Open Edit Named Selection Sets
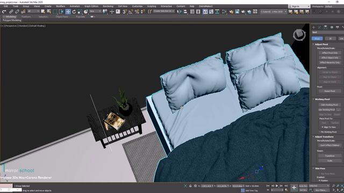 (x=150, y=12)
